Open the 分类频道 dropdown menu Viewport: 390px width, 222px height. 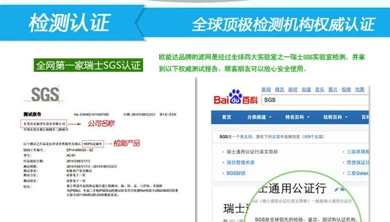point(259,117)
